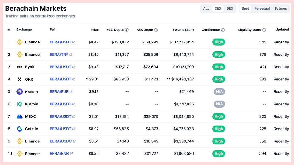Click the $68,836 depth value
This screenshot has height=165, width=294.
coord(121,129)
